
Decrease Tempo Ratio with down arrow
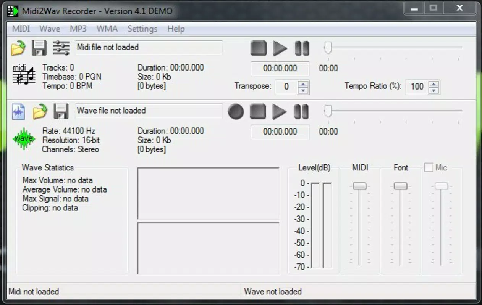(433, 90)
